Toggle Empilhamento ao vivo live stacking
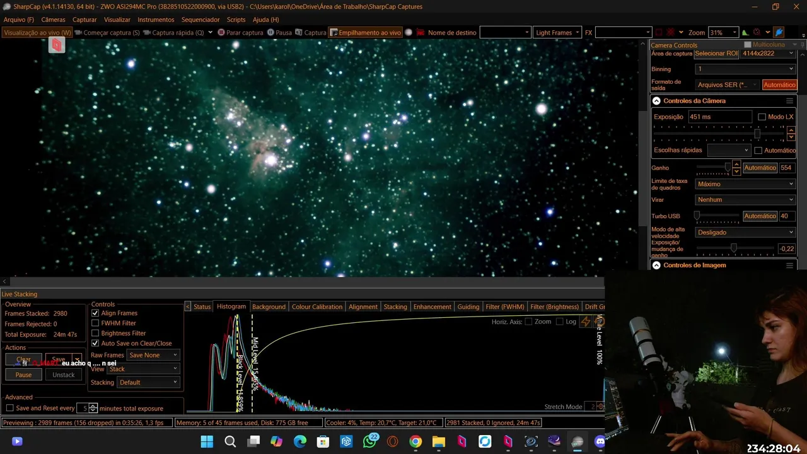Screen dimensions: 807x454 point(366,32)
